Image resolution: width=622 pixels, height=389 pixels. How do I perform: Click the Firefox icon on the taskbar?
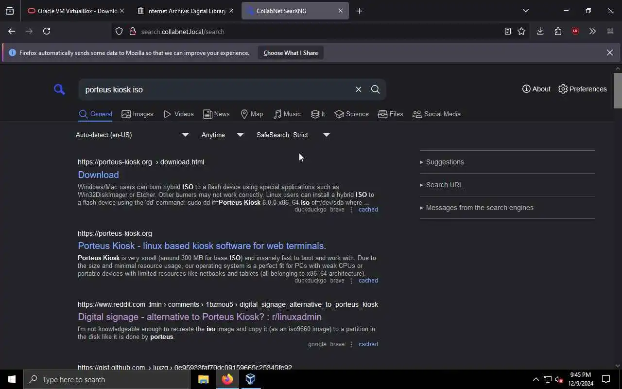(x=227, y=379)
